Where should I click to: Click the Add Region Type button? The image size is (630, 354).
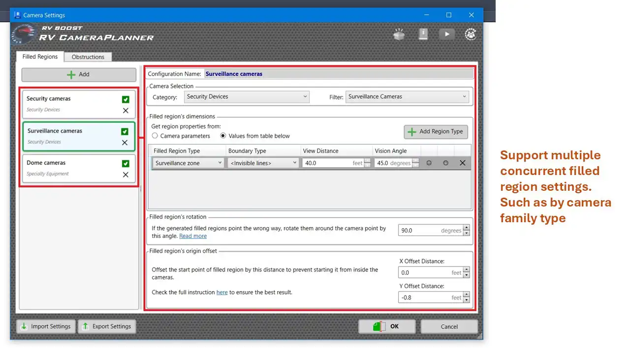436,132
